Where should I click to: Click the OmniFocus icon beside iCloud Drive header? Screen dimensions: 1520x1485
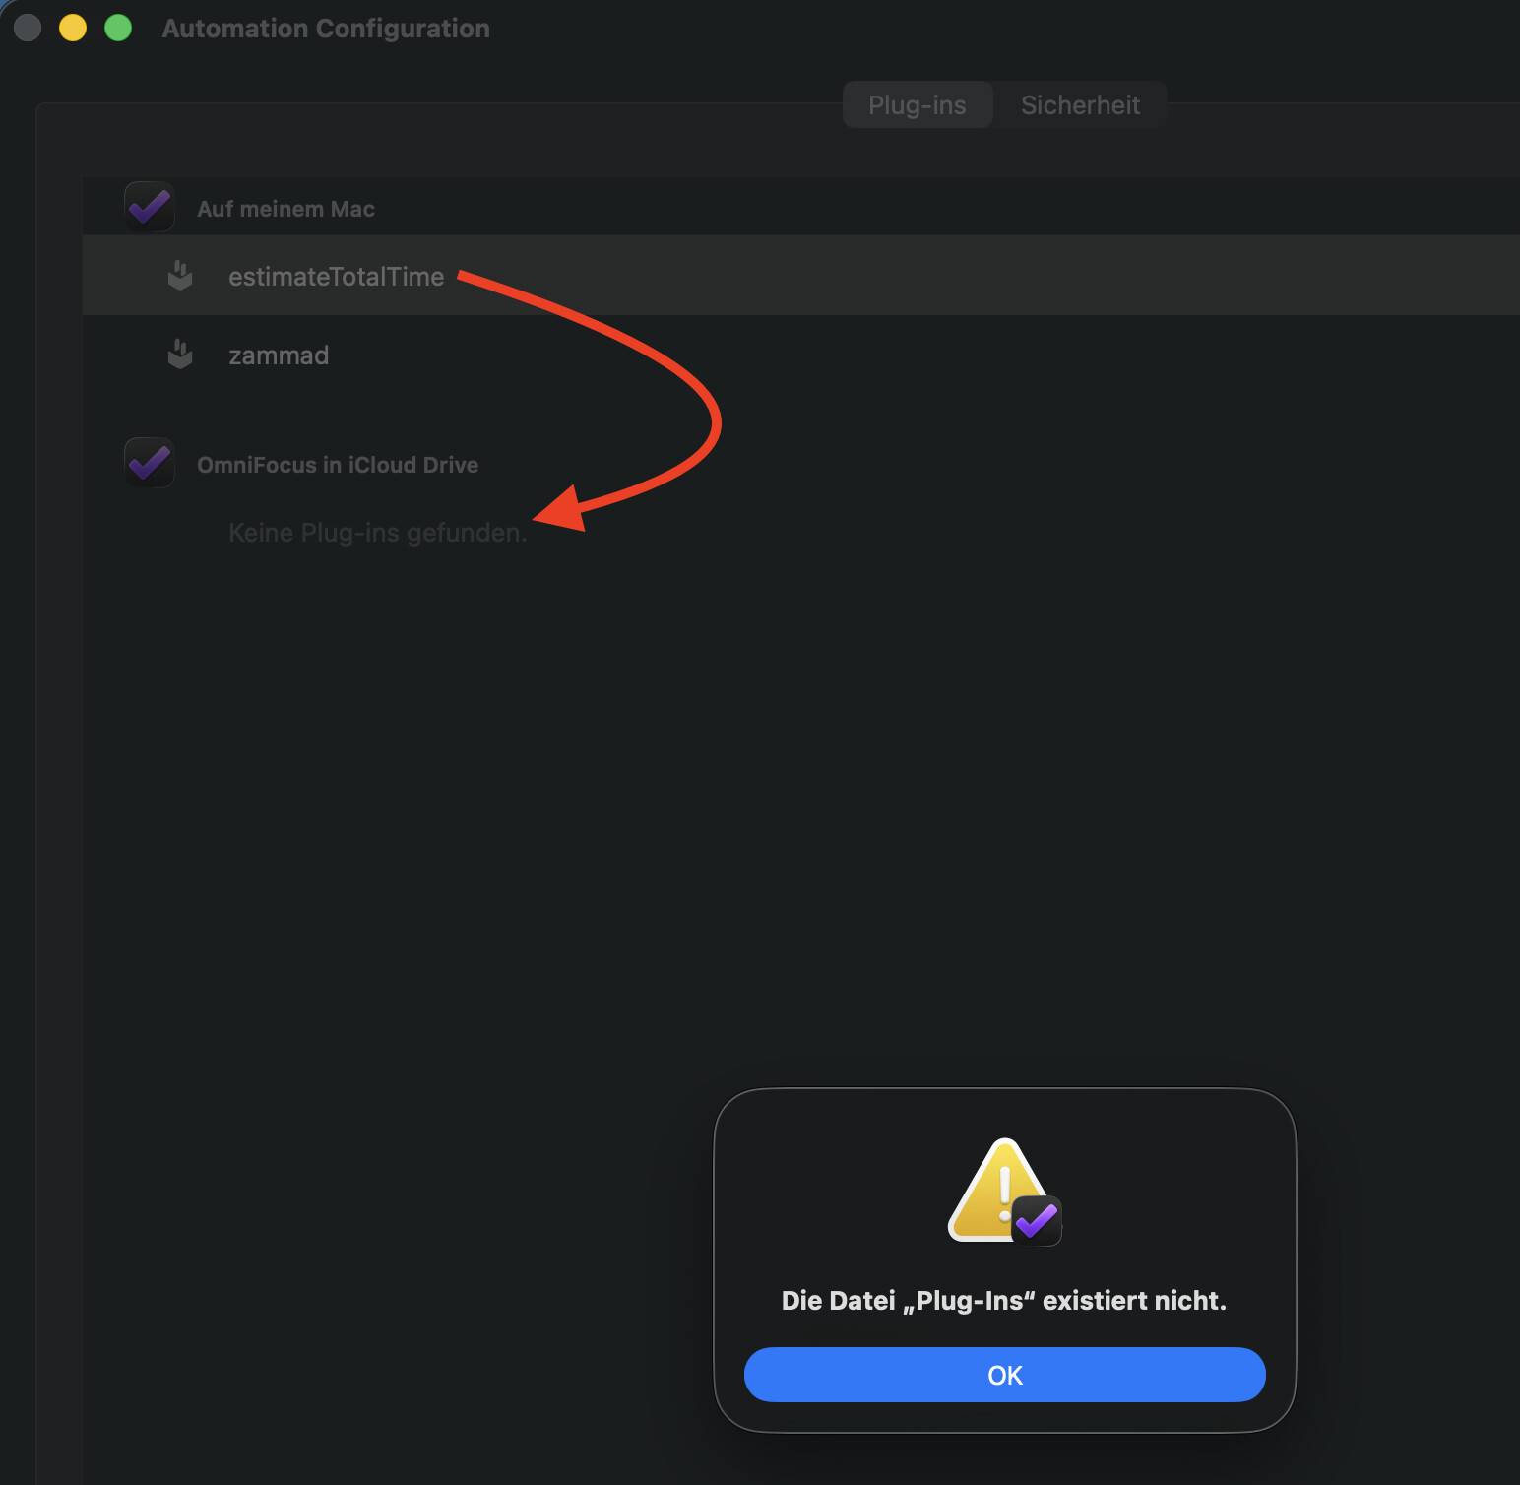click(x=150, y=463)
